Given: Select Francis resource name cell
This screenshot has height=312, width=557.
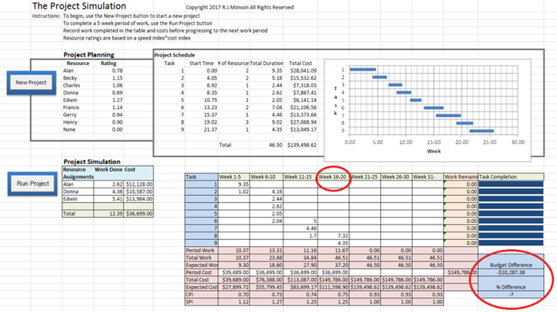Looking at the screenshot, I should coord(71,108).
